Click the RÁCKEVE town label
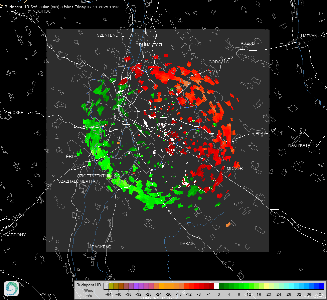Image resolution: width=327 pixels, height=300 pixels. [x=101, y=247]
